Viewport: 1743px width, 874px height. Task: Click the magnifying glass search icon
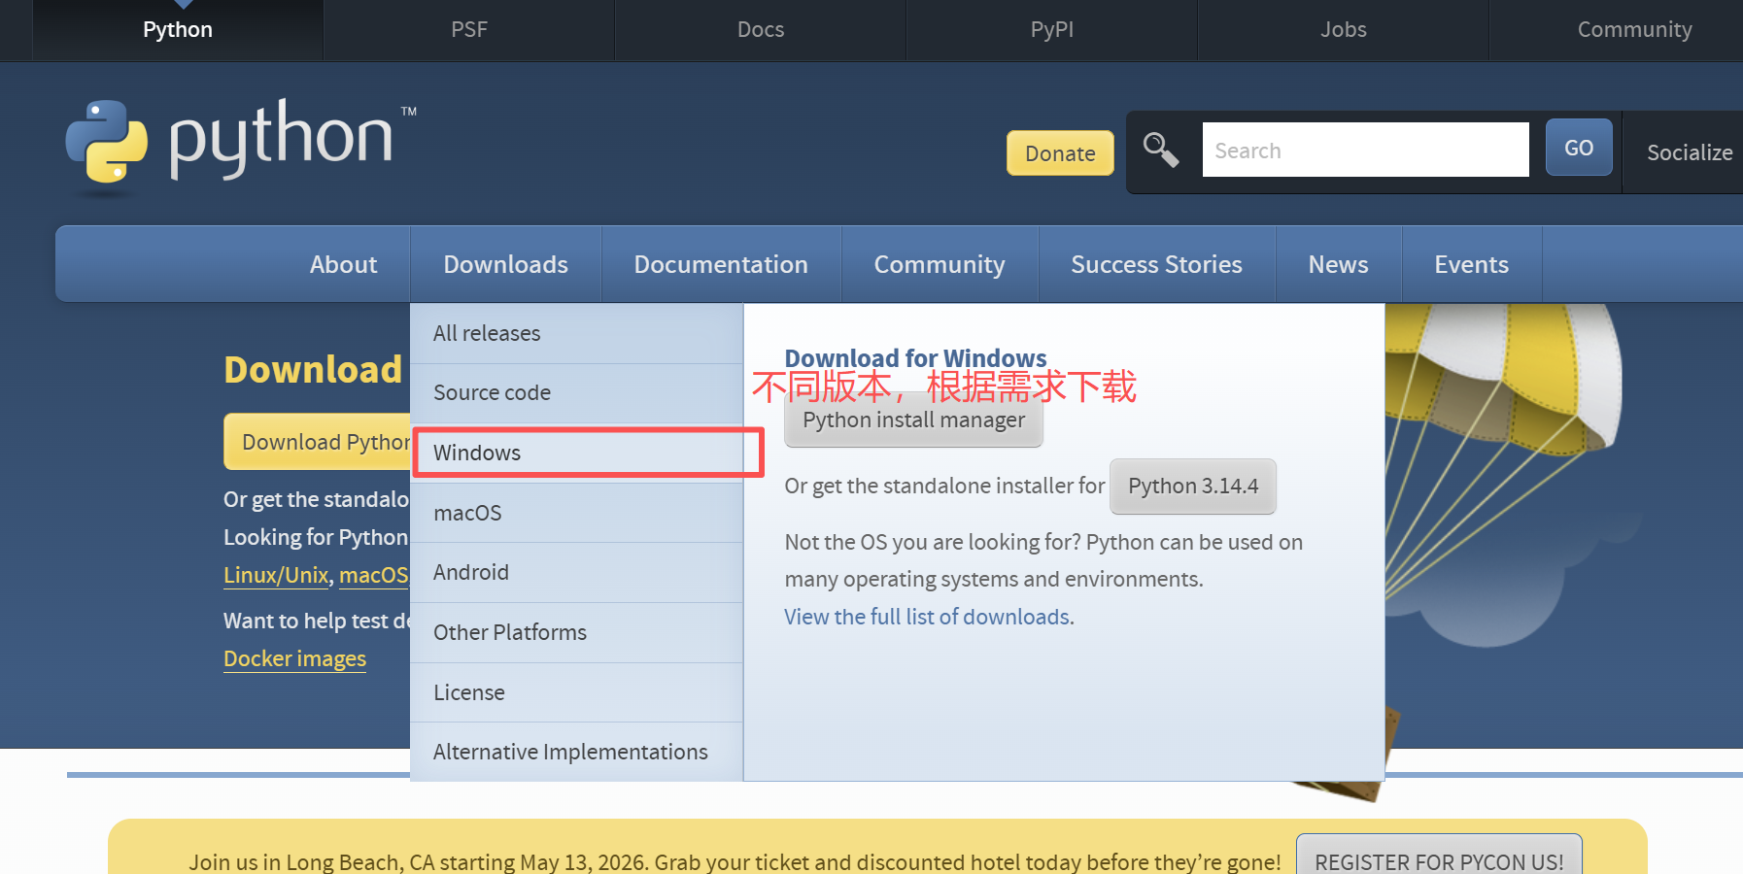(1161, 150)
